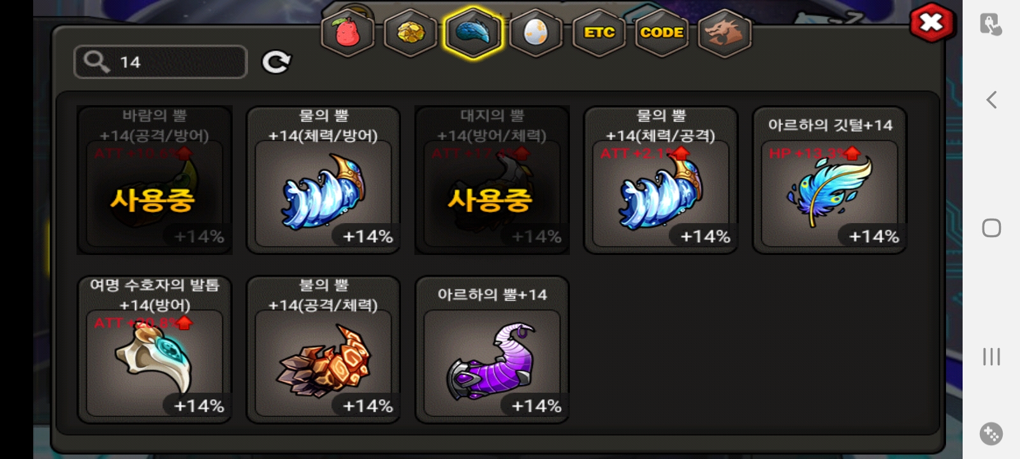This screenshot has width=1020, height=459.
Task: Click the magnifying glass search icon
Action: 97,62
